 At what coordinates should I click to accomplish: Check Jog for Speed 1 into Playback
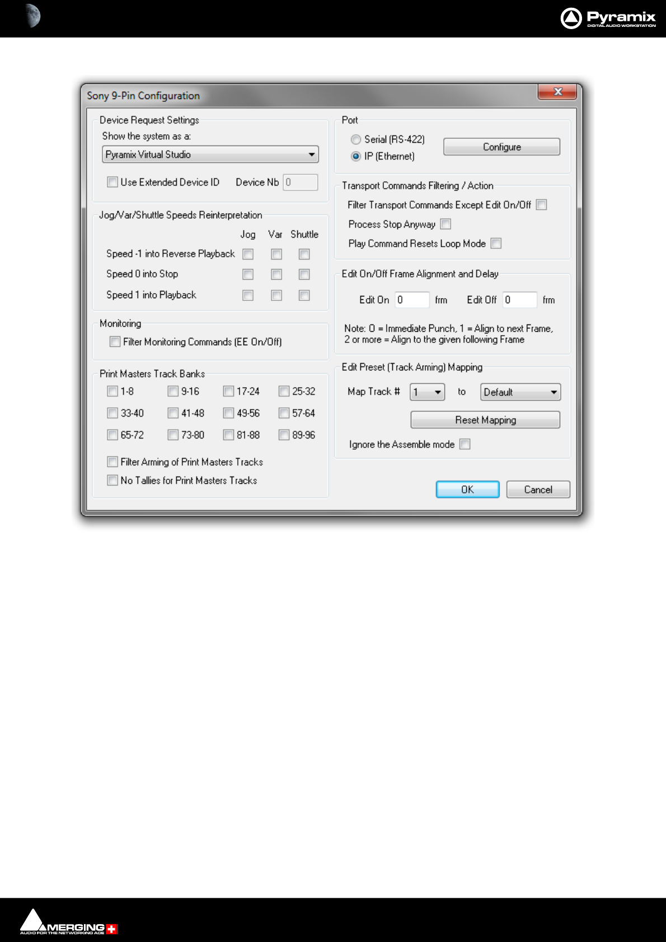pos(248,295)
